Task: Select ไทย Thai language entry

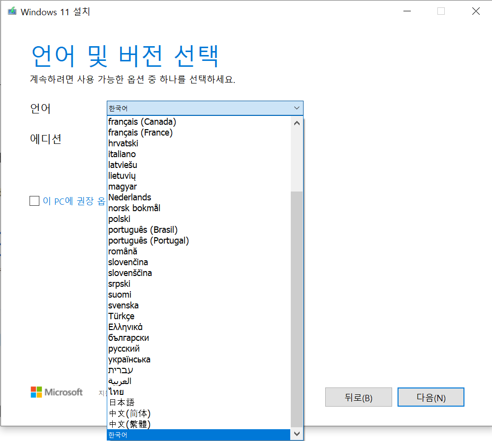Action: (199, 392)
